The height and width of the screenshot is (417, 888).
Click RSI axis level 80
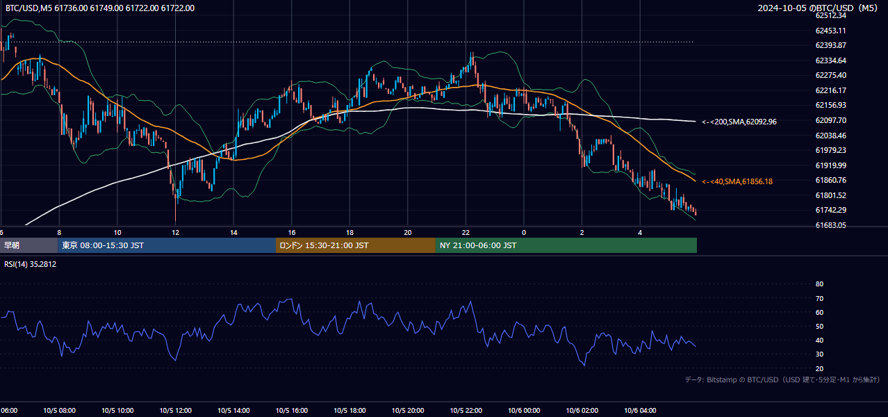[x=819, y=284]
